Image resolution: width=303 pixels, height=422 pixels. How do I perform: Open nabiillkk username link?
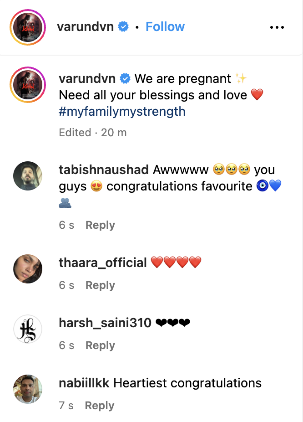[84, 383]
